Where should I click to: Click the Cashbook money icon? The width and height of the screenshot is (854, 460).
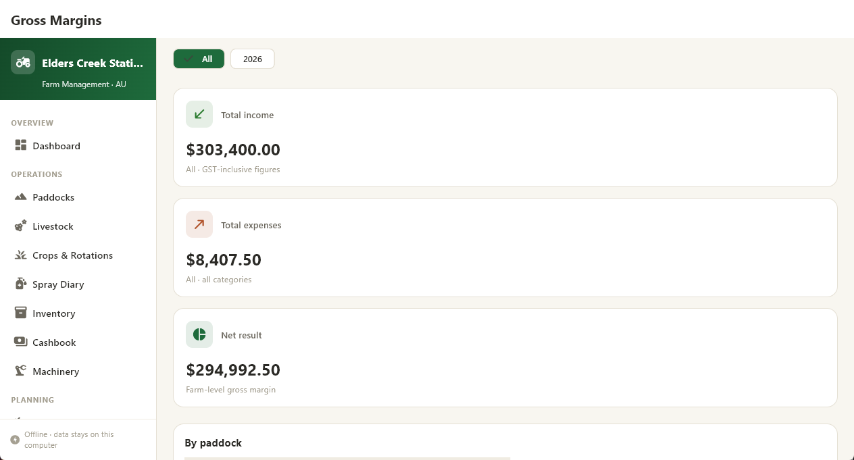[x=20, y=342]
